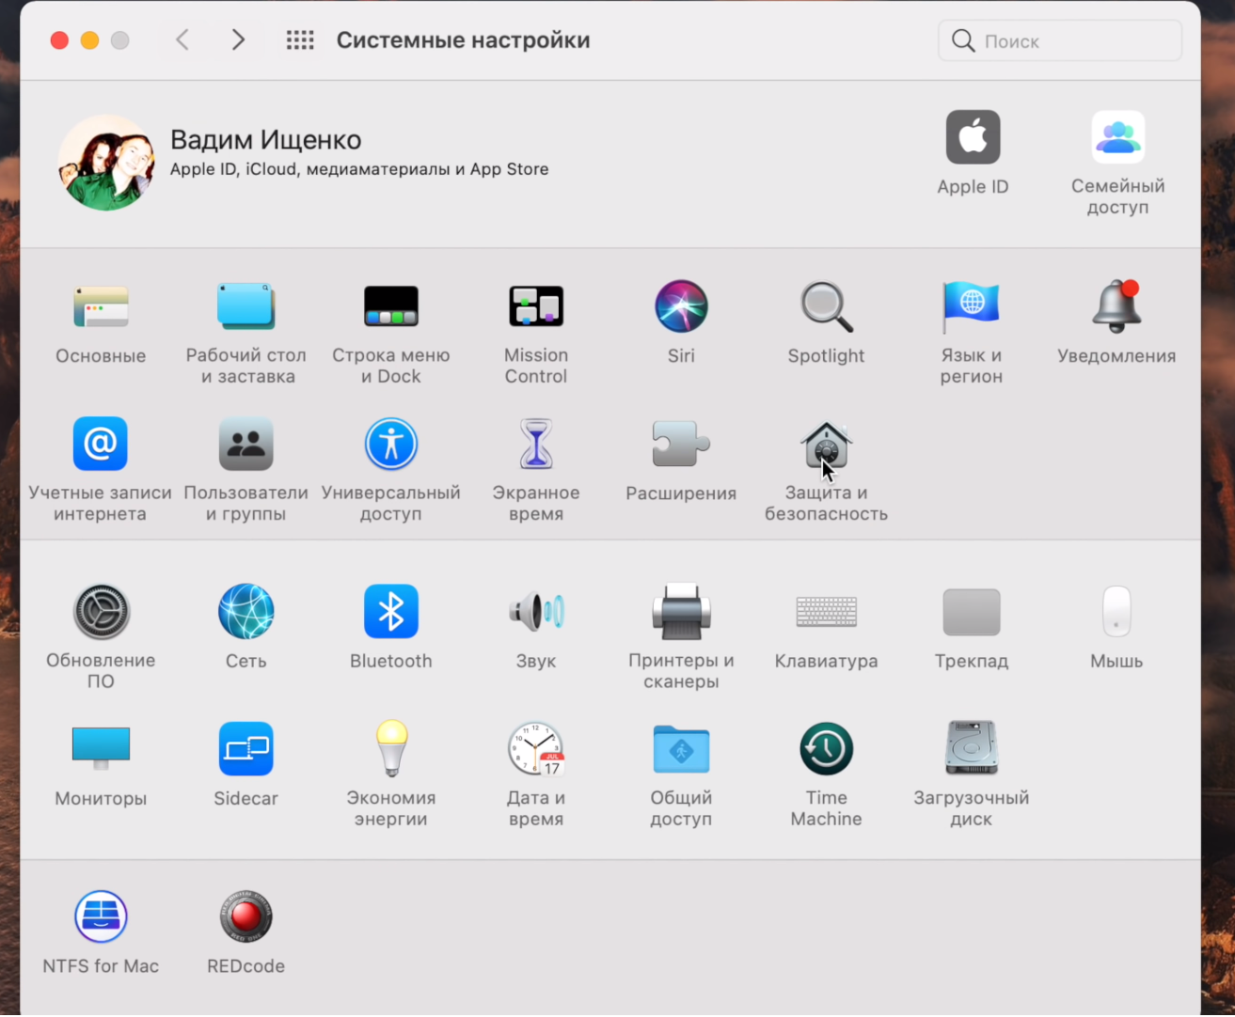Open Рабочий стол и заставка settings
Viewport: 1235px width, 1017px height.
[x=246, y=306]
